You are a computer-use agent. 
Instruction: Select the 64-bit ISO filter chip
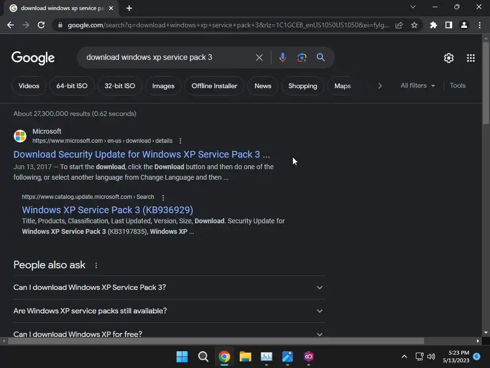point(72,86)
